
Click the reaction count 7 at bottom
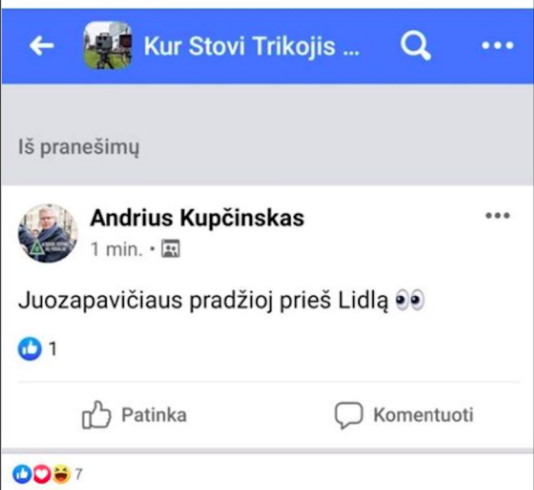pos(79,474)
